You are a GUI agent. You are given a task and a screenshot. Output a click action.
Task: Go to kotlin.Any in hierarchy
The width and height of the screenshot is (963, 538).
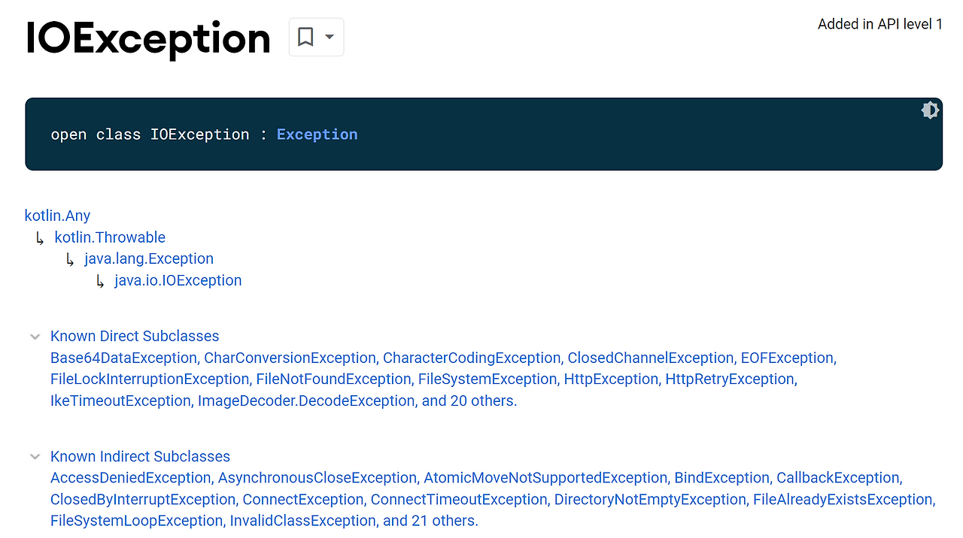coord(57,216)
